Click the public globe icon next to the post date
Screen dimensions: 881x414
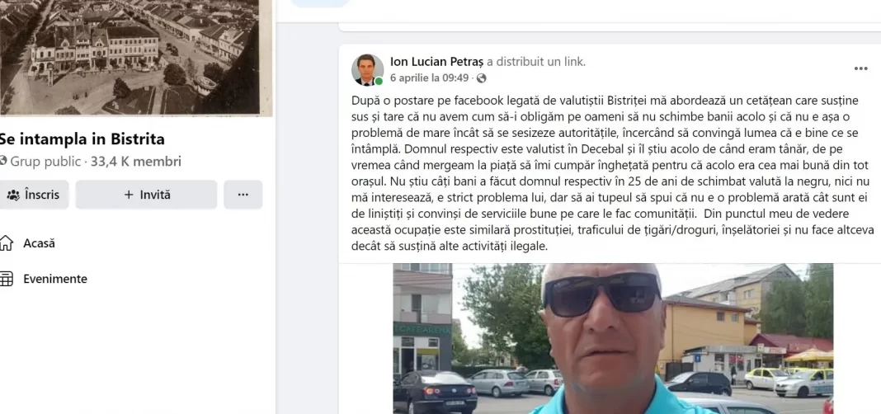point(482,78)
